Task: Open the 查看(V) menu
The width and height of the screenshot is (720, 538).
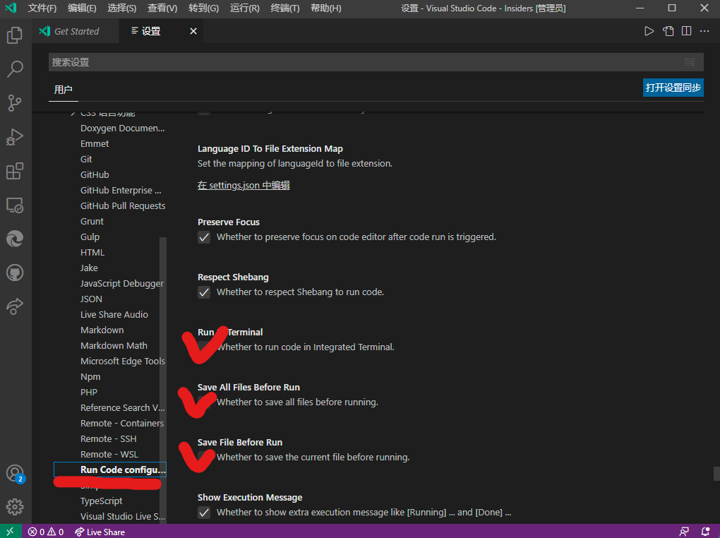Action: pos(162,8)
